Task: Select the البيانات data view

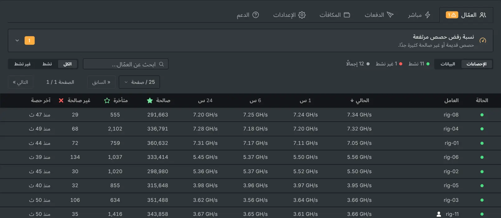Action: point(448,64)
